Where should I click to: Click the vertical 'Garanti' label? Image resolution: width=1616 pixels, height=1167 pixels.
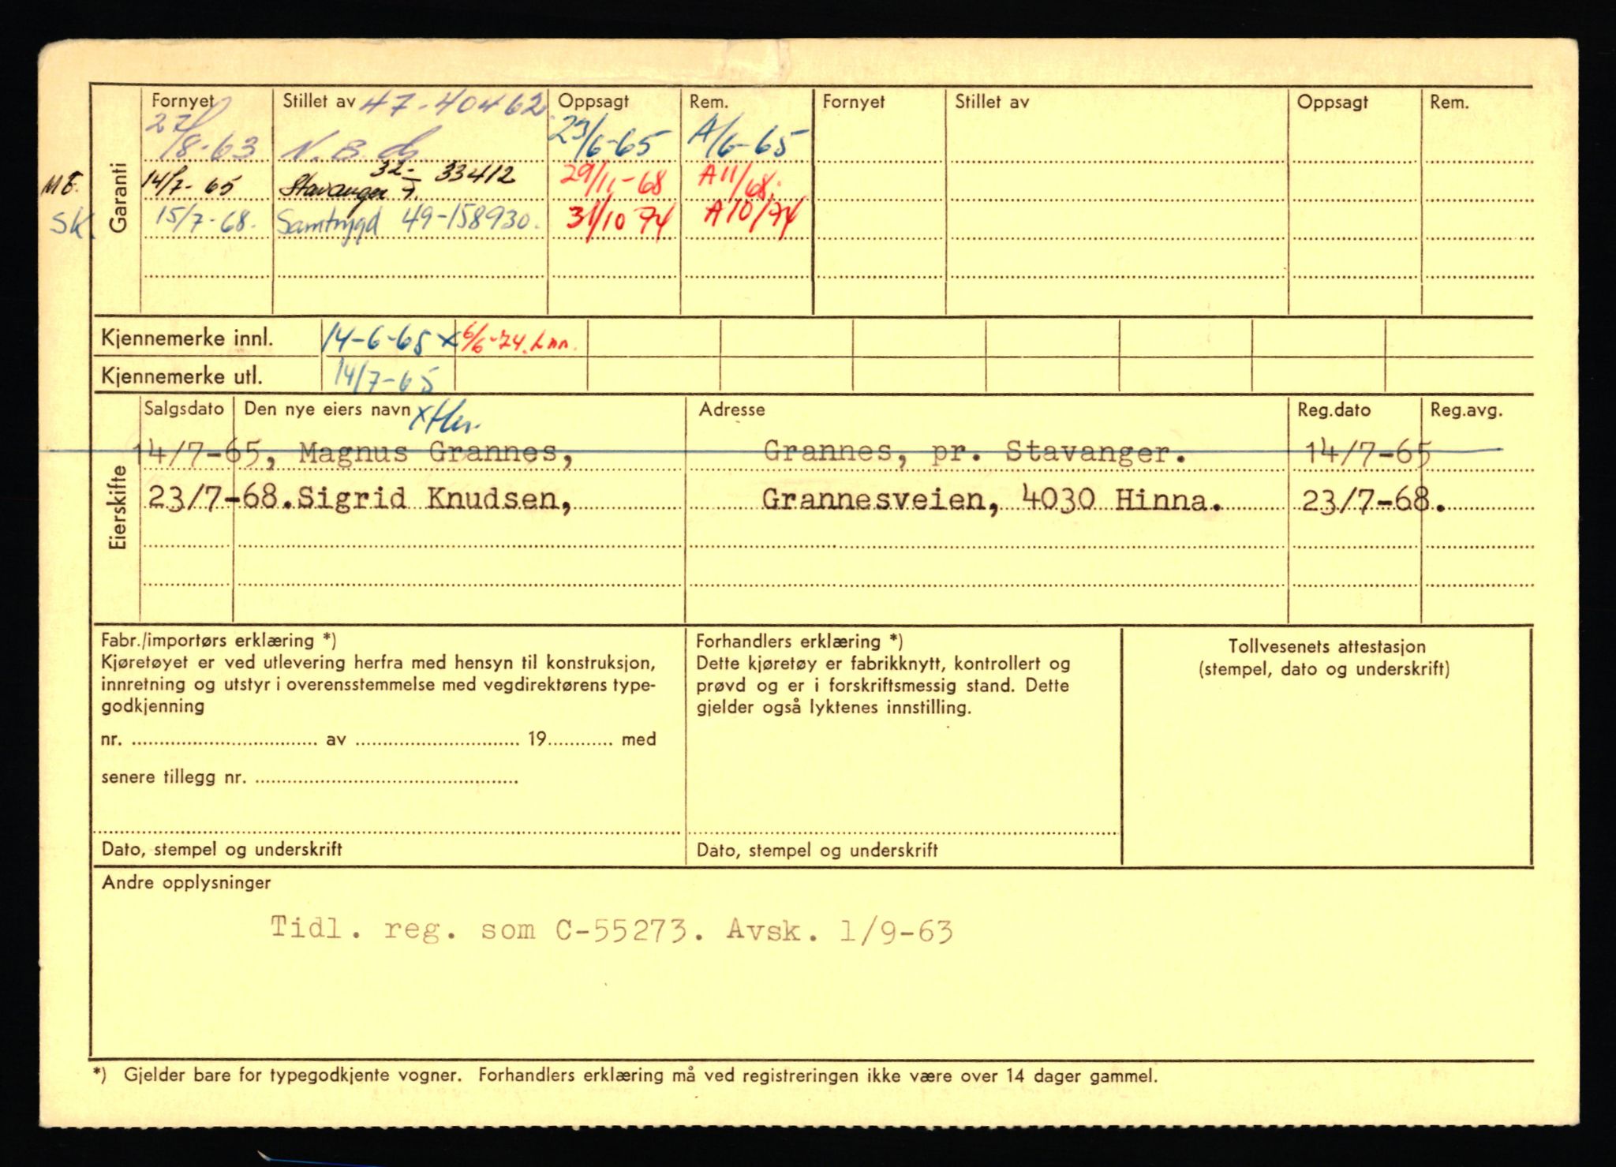[118, 197]
